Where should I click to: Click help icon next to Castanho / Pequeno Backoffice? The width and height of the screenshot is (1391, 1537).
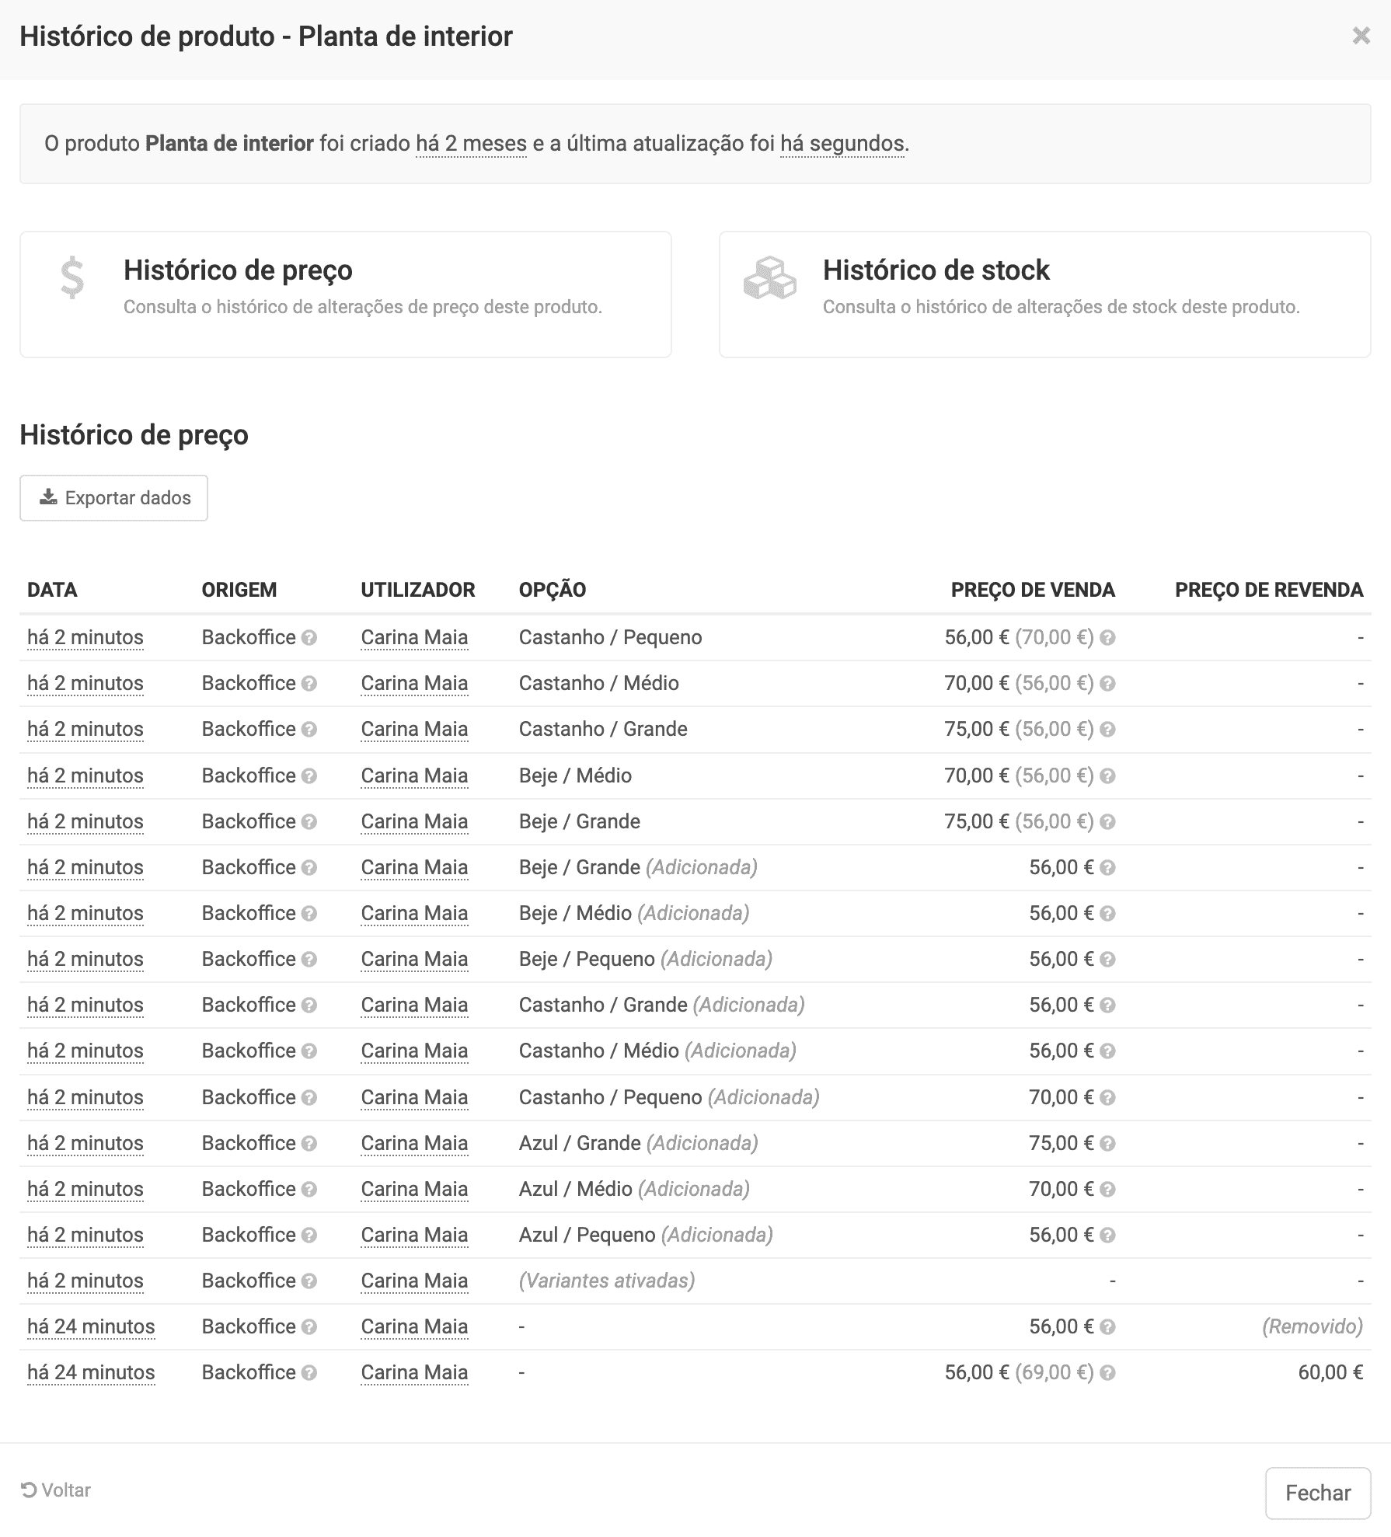point(309,638)
